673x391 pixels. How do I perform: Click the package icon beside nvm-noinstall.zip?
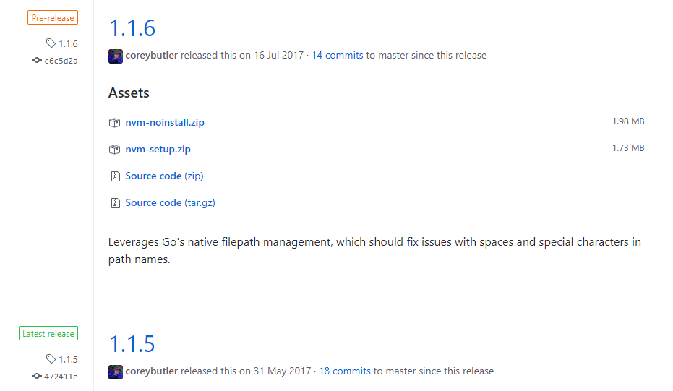pos(115,123)
